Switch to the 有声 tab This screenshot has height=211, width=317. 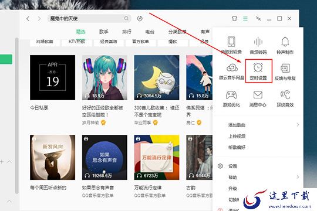pyautogui.click(x=205, y=32)
